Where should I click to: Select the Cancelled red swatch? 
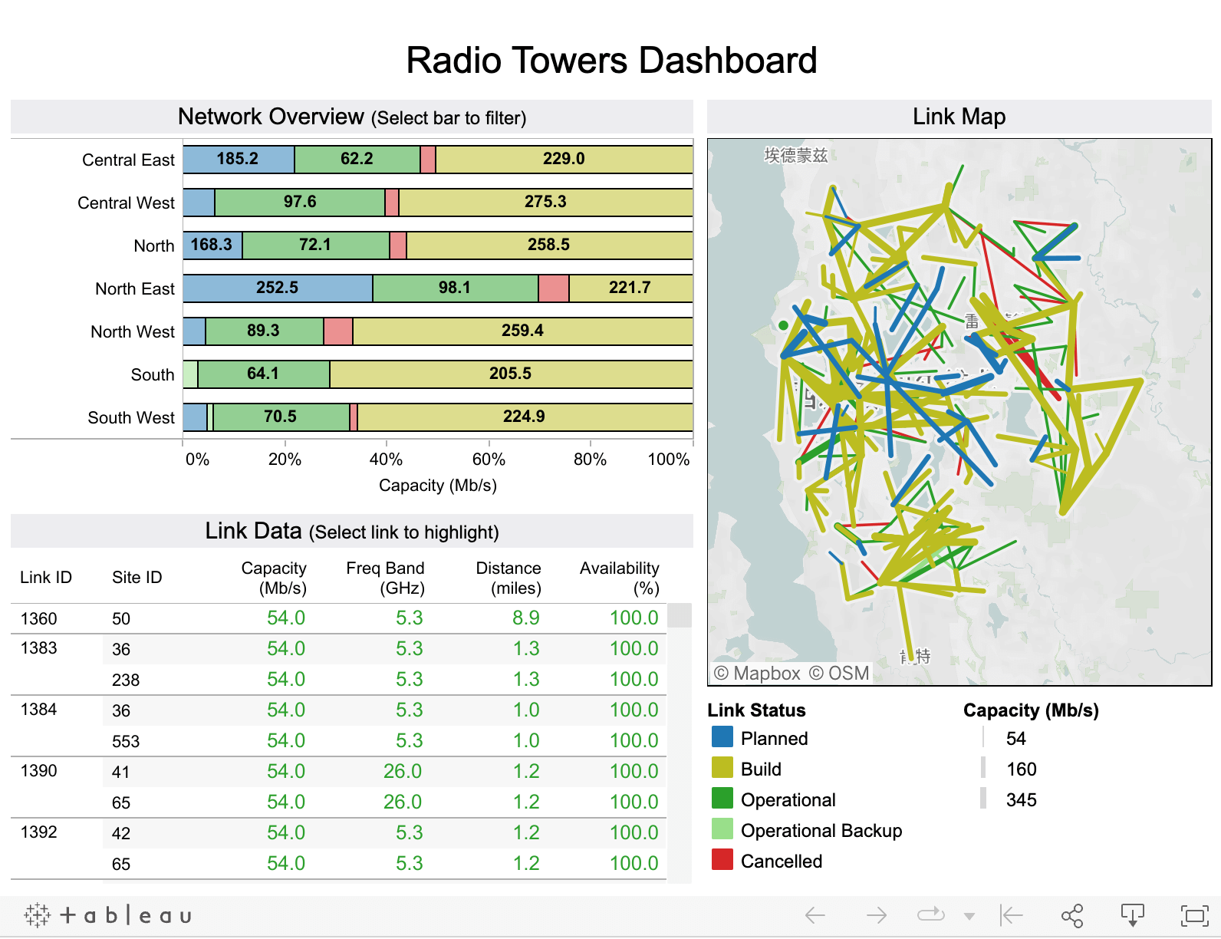pos(722,860)
